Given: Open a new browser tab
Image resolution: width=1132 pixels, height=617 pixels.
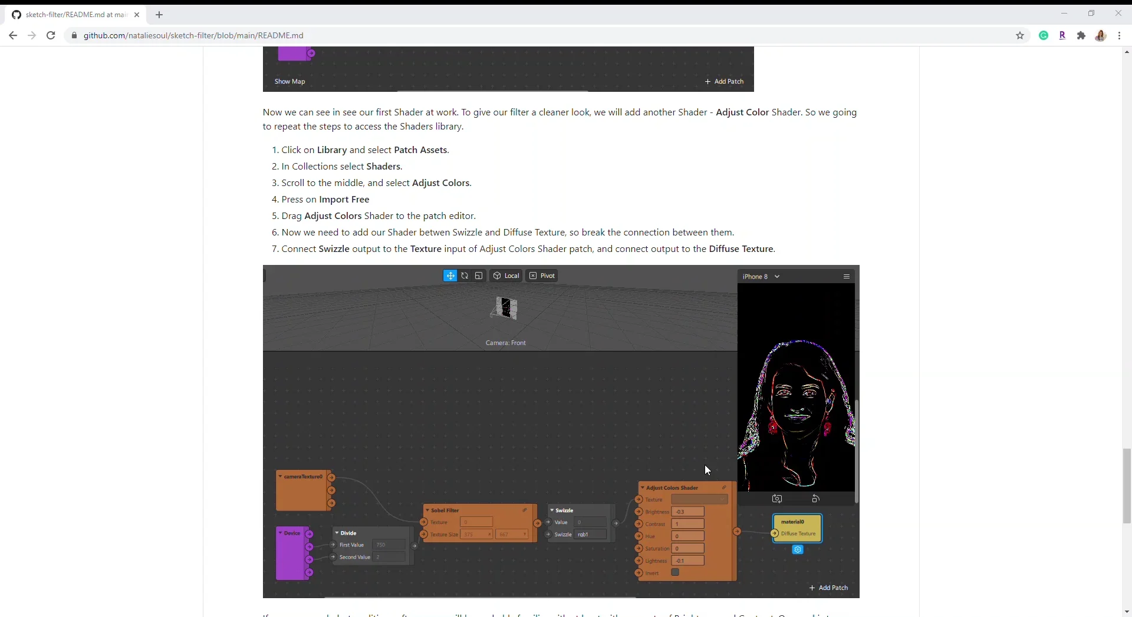Looking at the screenshot, I should tap(159, 15).
